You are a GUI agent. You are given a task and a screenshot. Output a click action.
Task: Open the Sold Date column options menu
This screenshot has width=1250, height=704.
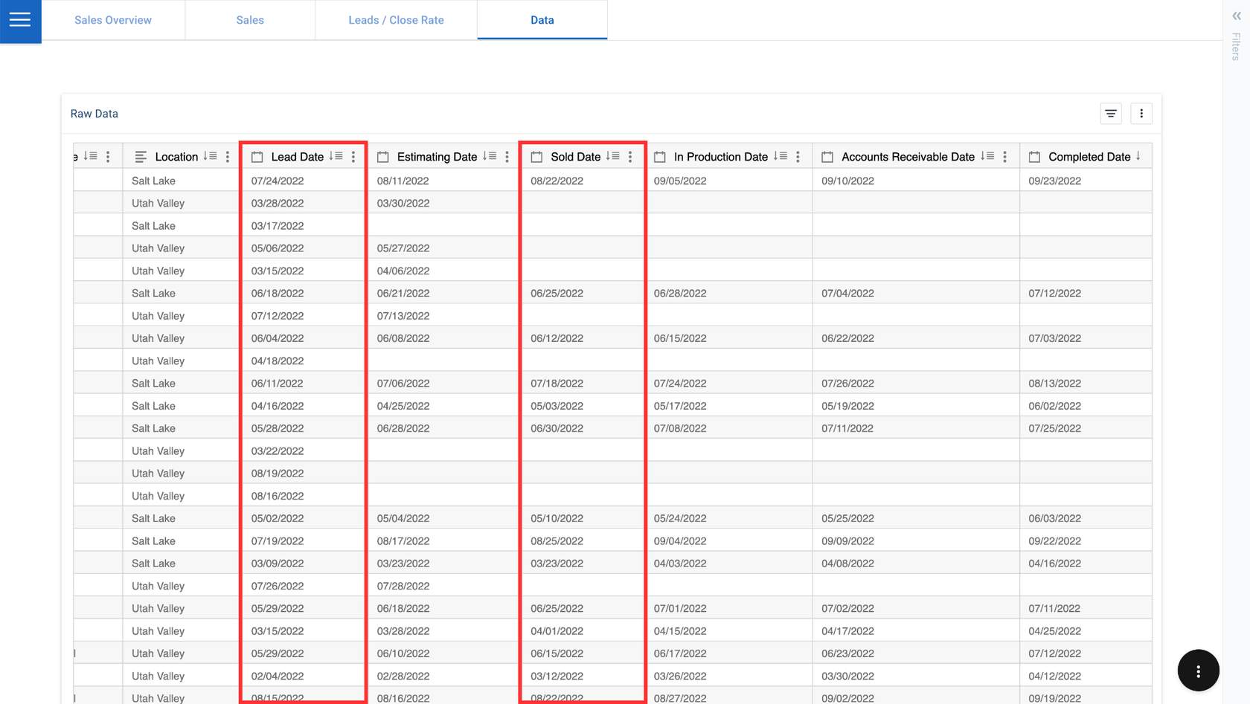click(630, 157)
